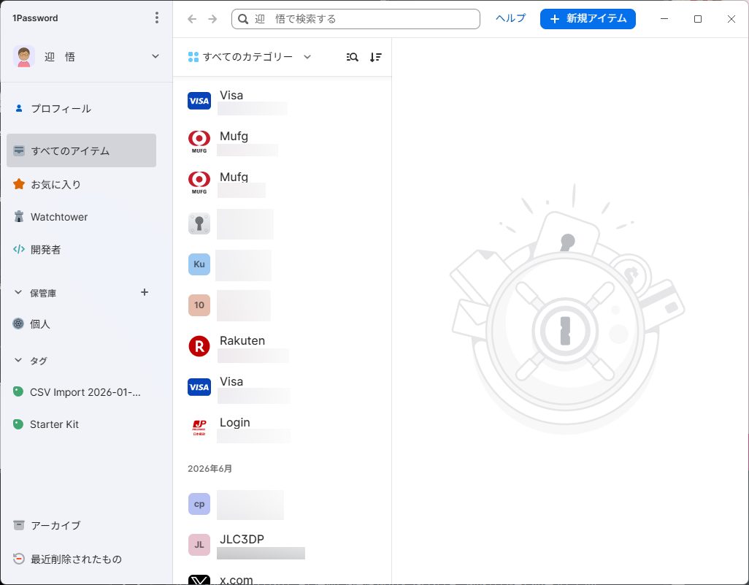This screenshot has width=749, height=585.
Task: Click the filter list search icon
Action: 352,57
